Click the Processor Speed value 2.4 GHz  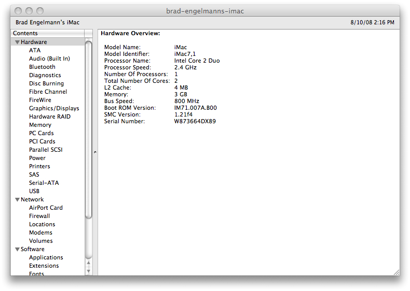click(x=185, y=68)
